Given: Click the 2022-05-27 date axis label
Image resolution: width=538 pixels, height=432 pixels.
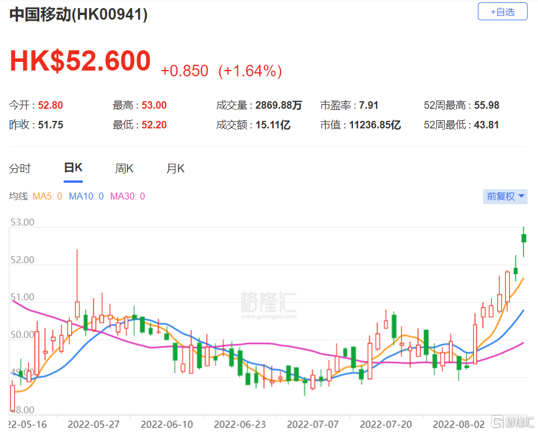Looking at the screenshot, I should (x=94, y=424).
